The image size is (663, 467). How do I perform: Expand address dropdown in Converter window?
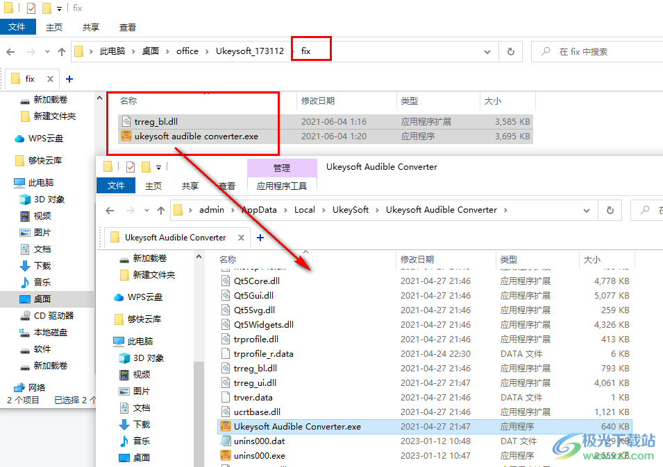click(587, 210)
